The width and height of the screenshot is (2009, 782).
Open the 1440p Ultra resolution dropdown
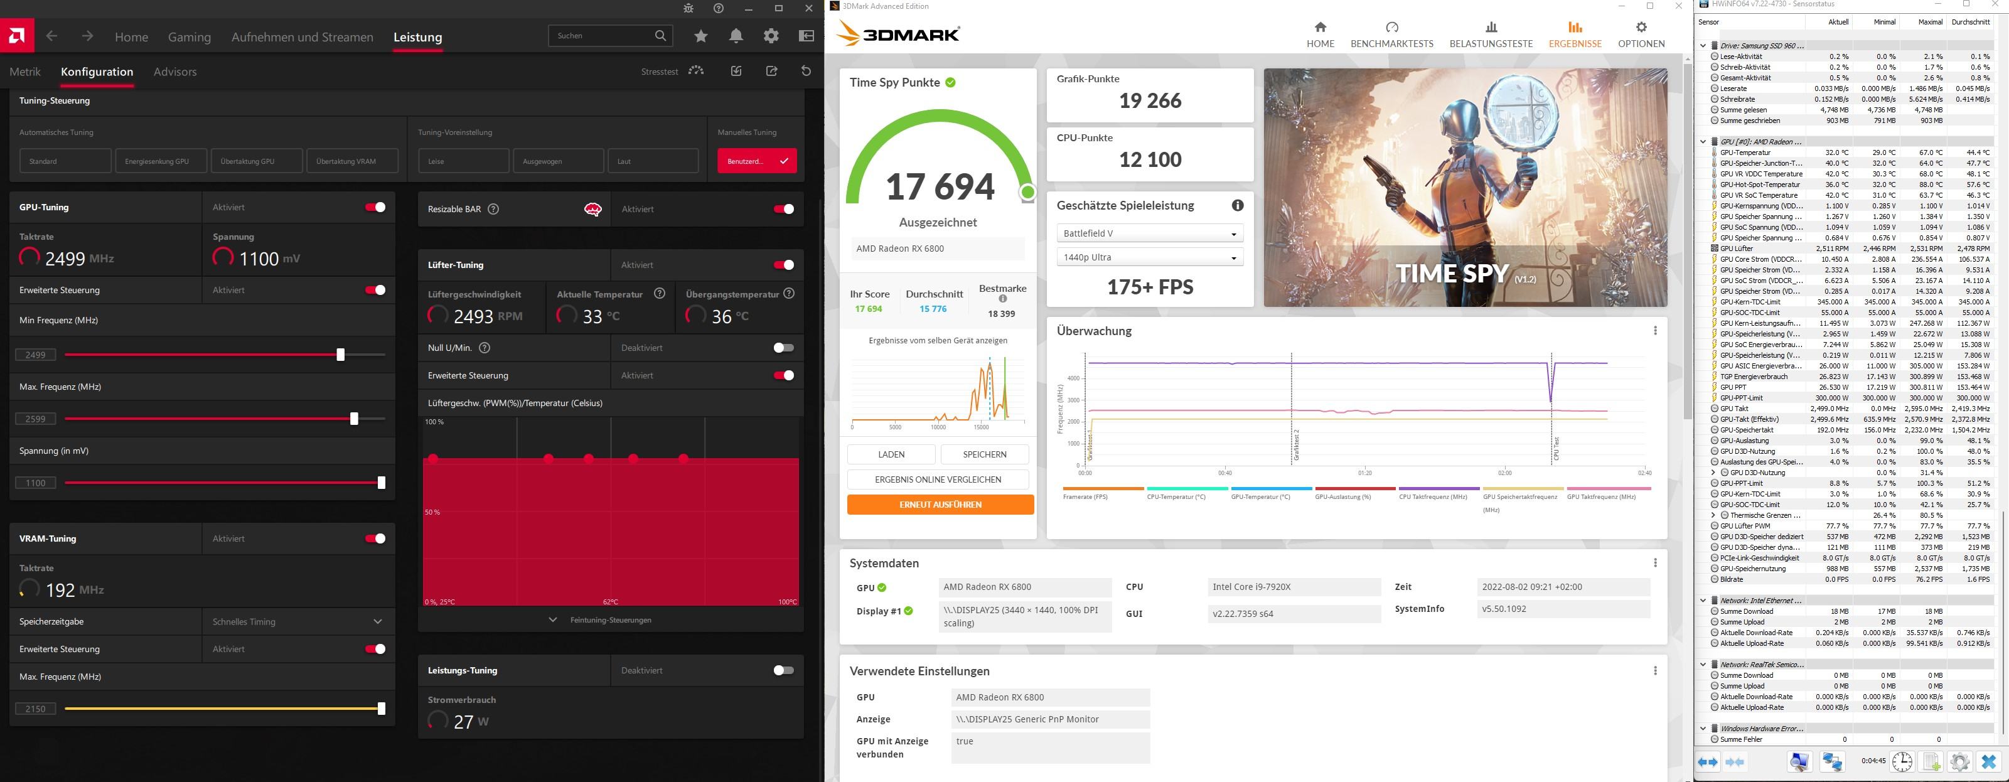click(x=1150, y=257)
